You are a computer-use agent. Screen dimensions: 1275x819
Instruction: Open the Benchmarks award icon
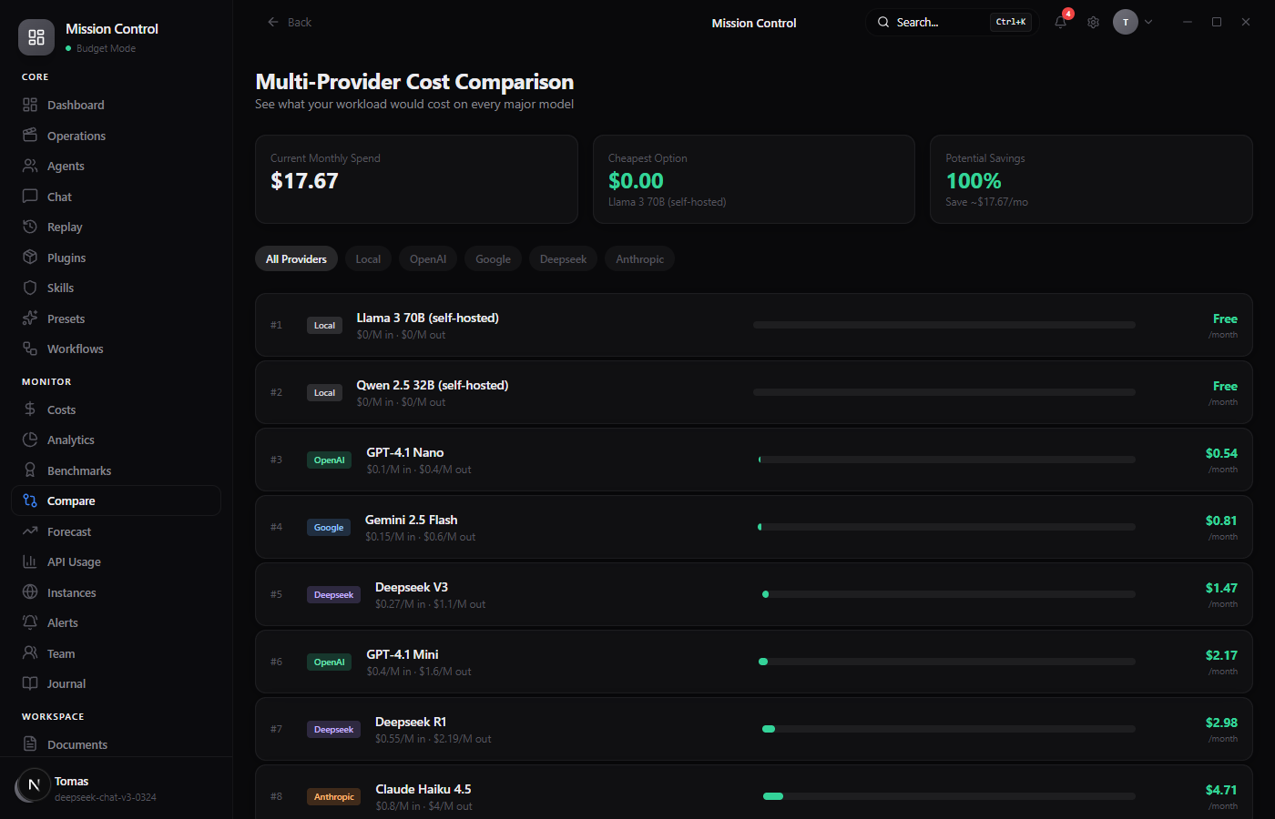coord(30,470)
